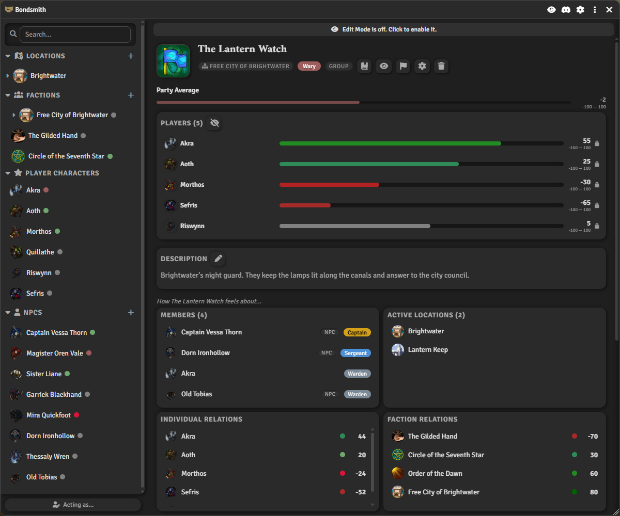Image resolution: width=620 pixels, height=516 pixels.
Task: Click the Bondsmith handshake logo icon
Action: 9,10
